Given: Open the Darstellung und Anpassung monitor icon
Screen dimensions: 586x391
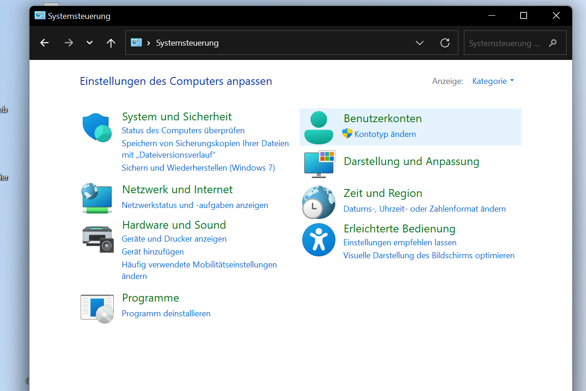Looking at the screenshot, I should [x=319, y=164].
